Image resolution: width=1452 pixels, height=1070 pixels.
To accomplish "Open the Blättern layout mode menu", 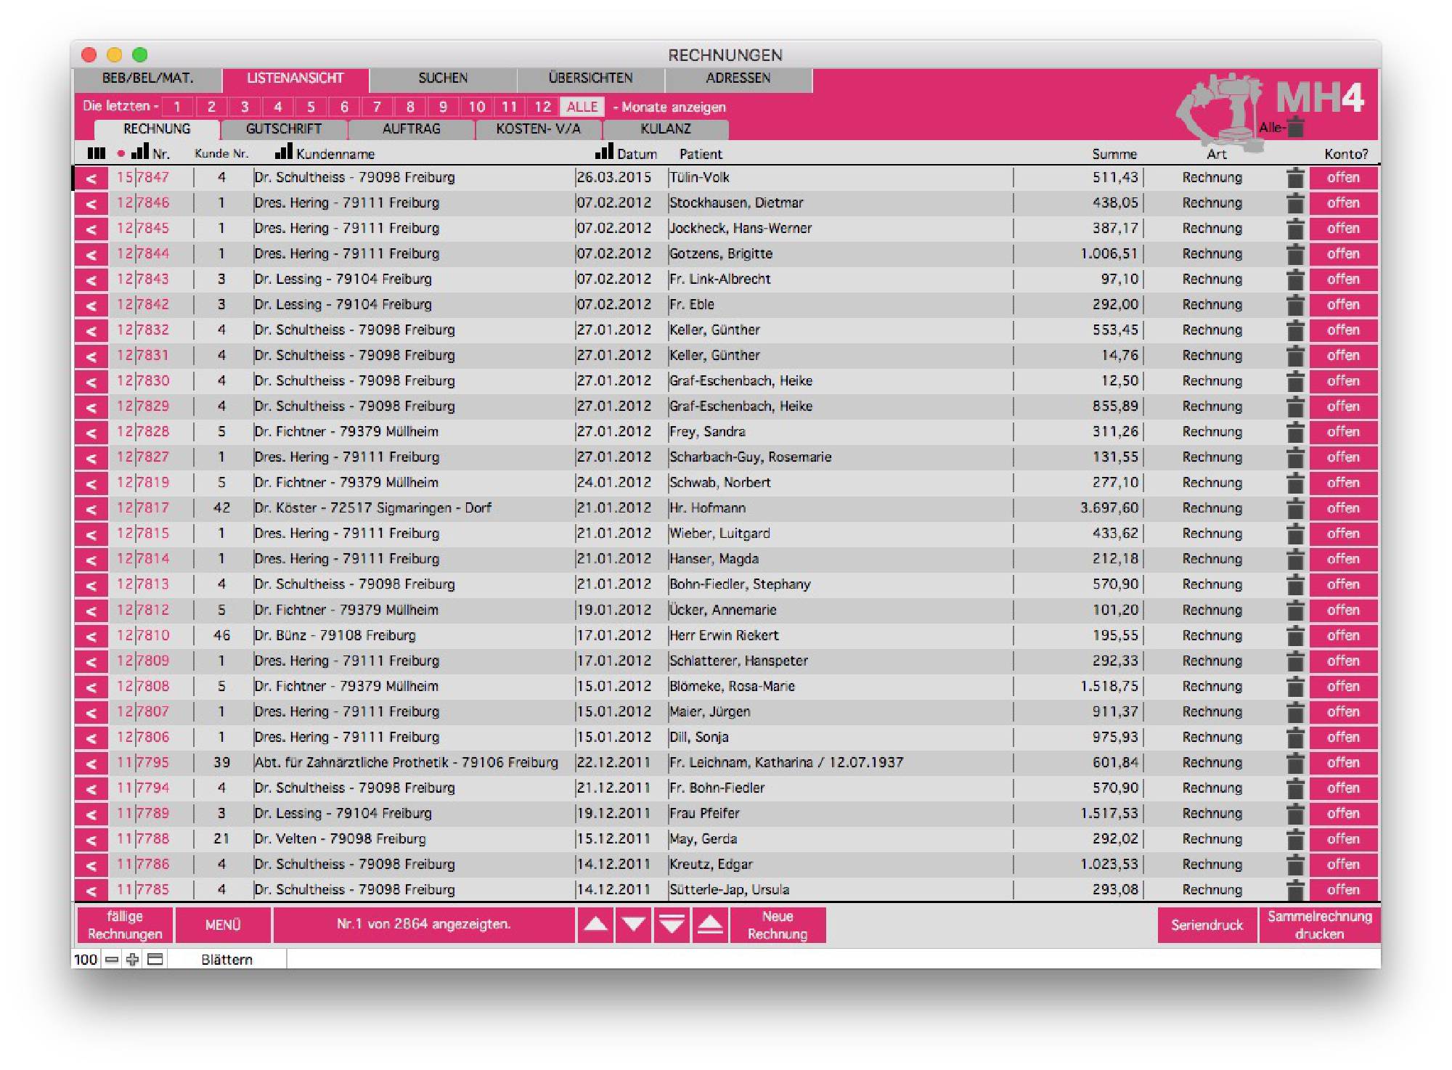I will coord(227,960).
